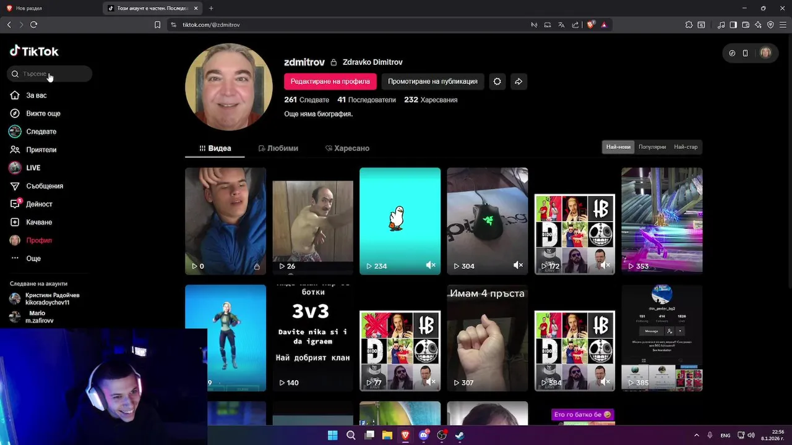Click Промотиране на публикация button
The height and width of the screenshot is (445, 792).
[433, 81]
